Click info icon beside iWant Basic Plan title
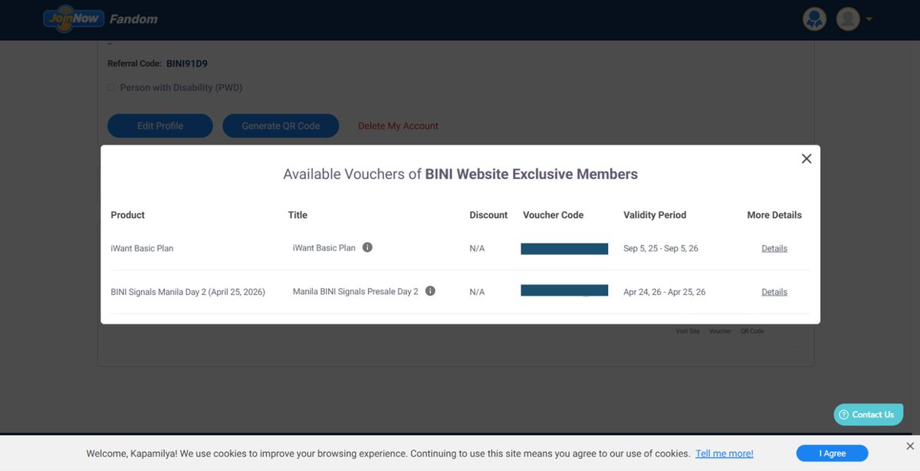Viewport: 920px width, 471px height. pos(367,247)
